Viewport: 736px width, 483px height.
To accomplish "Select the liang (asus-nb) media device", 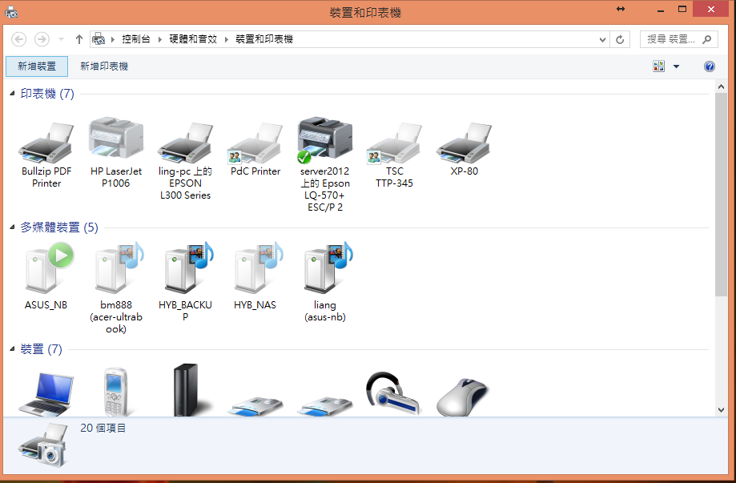I will click(x=328, y=268).
